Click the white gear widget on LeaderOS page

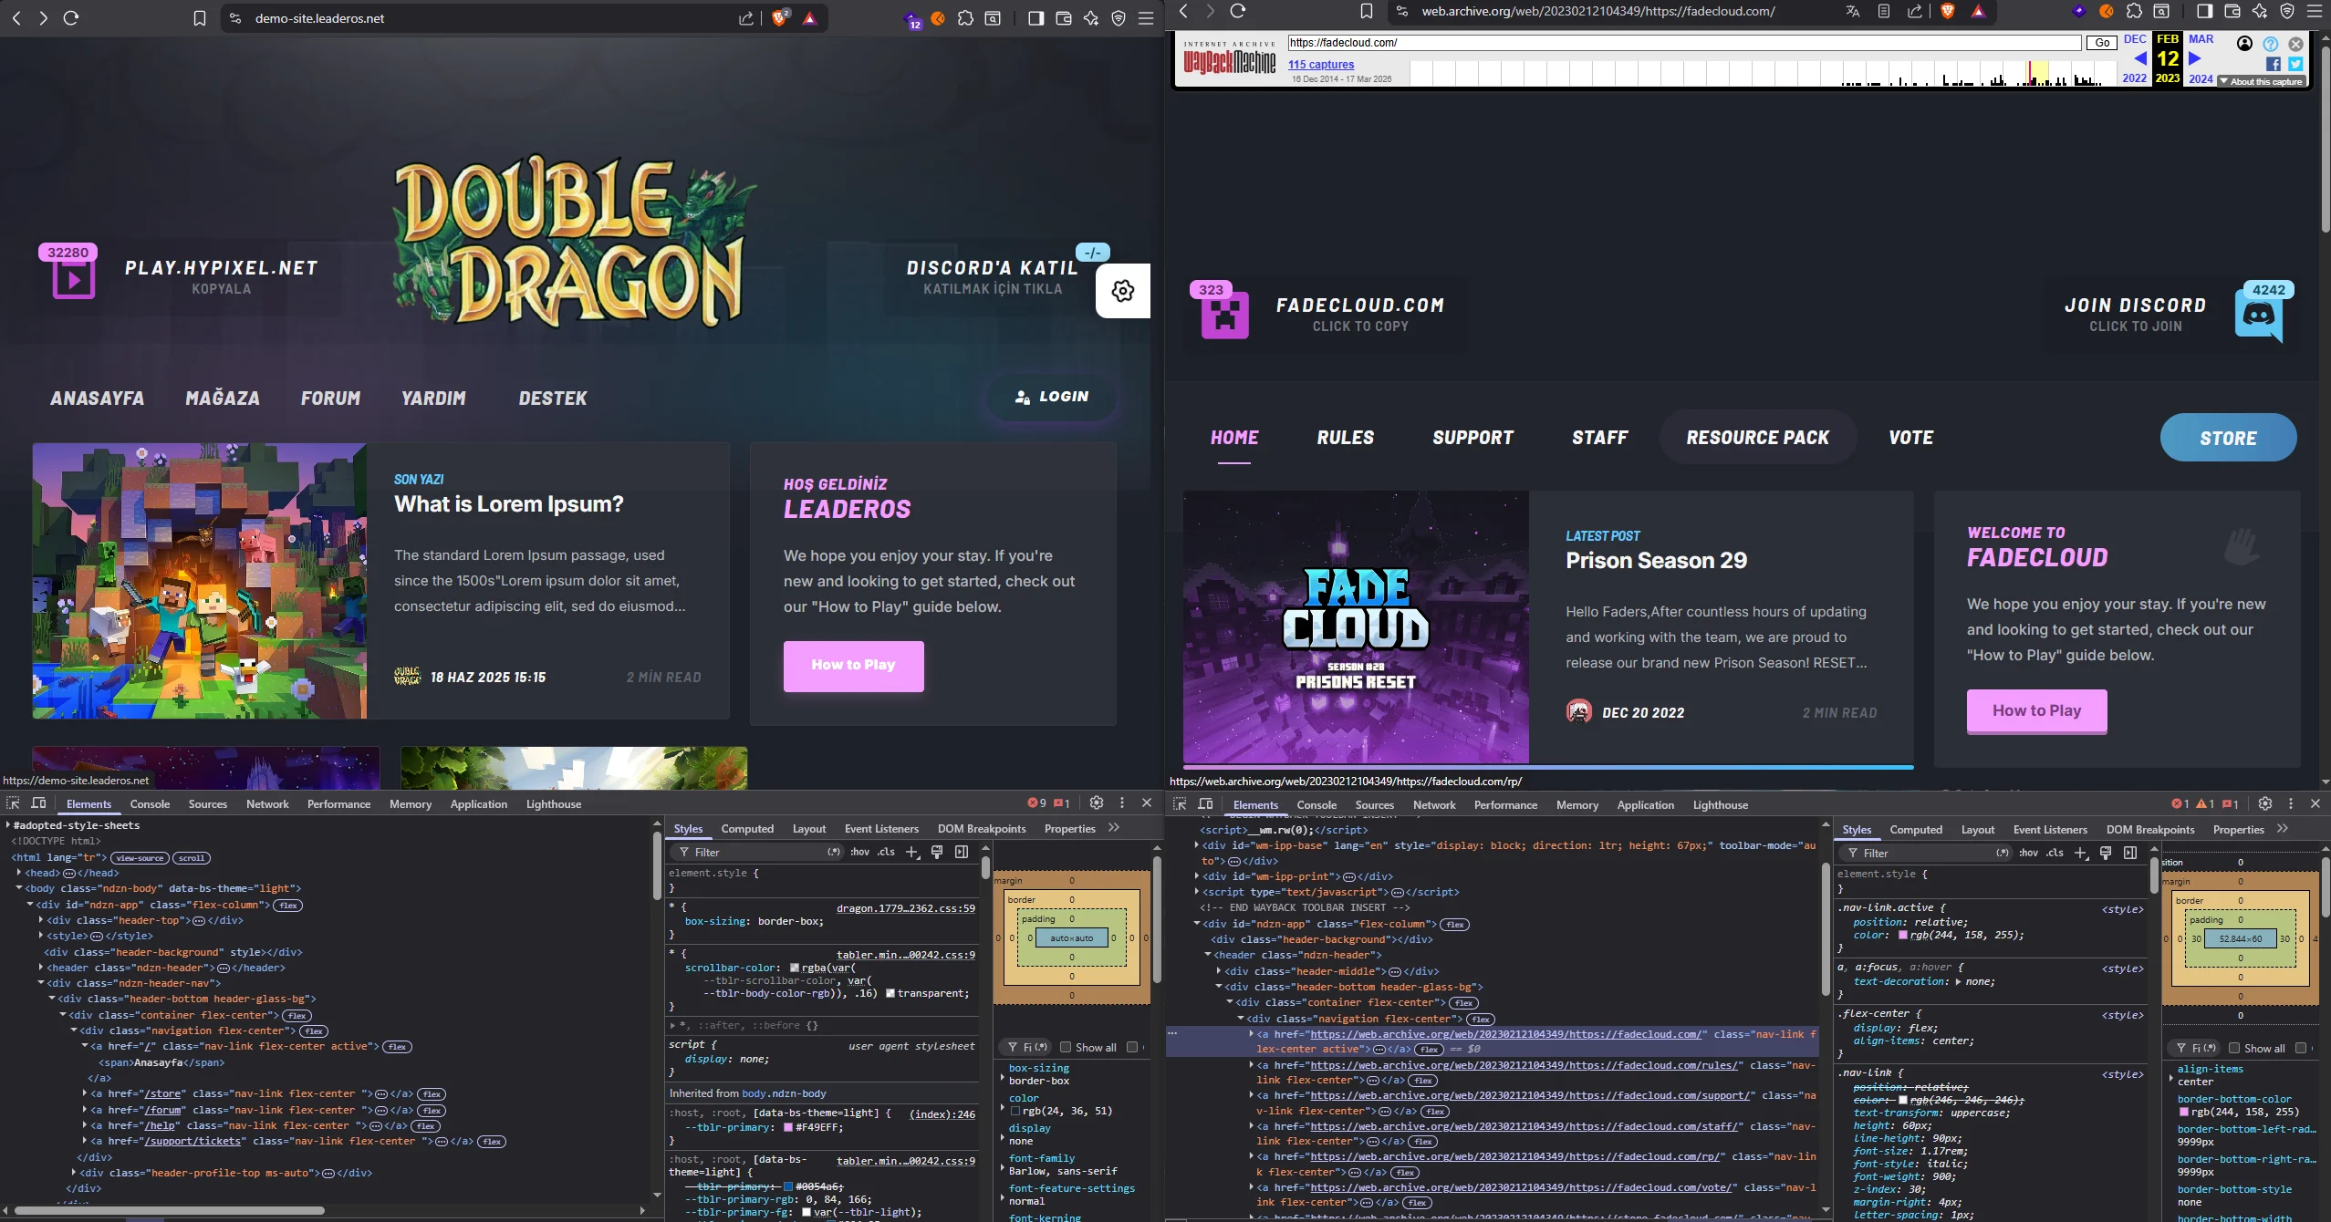coord(1123,291)
